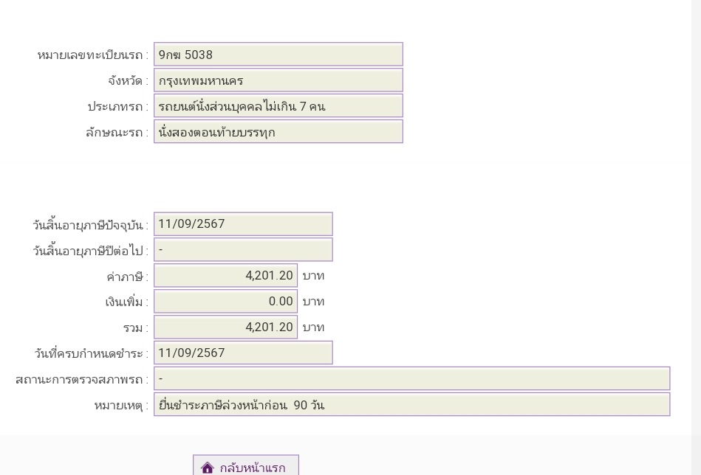Click the หมายเหตุ label
Viewport: 701px width, 475px height.
(120, 406)
